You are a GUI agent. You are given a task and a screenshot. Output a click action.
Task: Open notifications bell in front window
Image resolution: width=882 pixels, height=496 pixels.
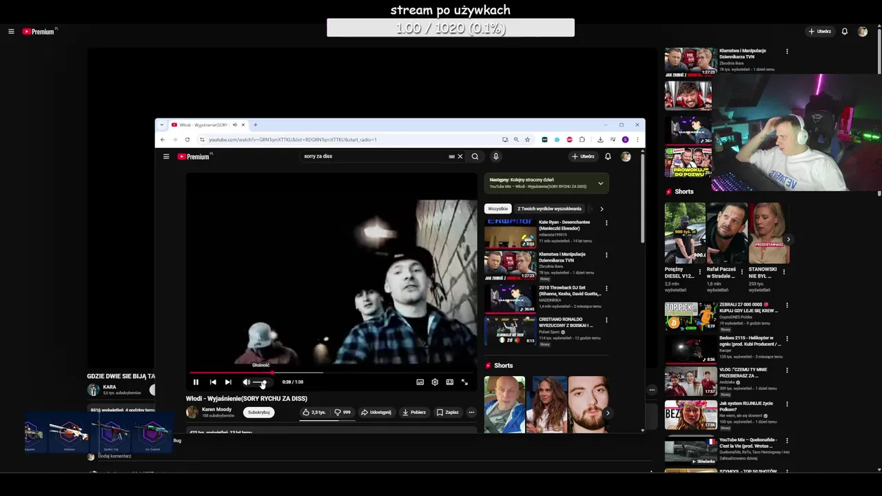(x=608, y=156)
